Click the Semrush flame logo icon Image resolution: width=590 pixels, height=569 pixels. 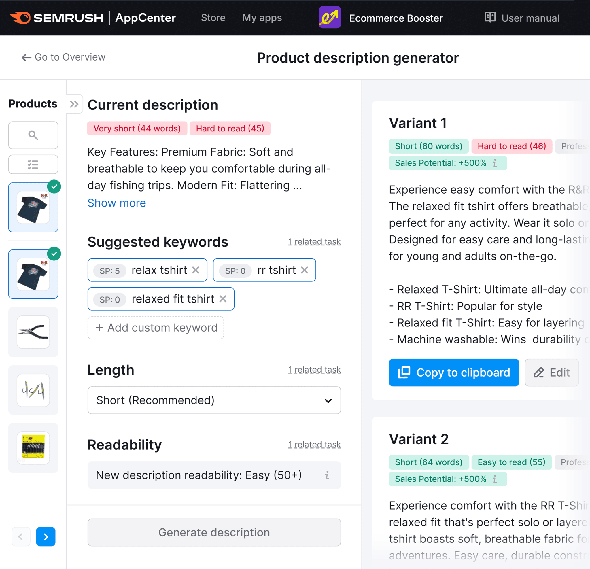click(x=20, y=18)
